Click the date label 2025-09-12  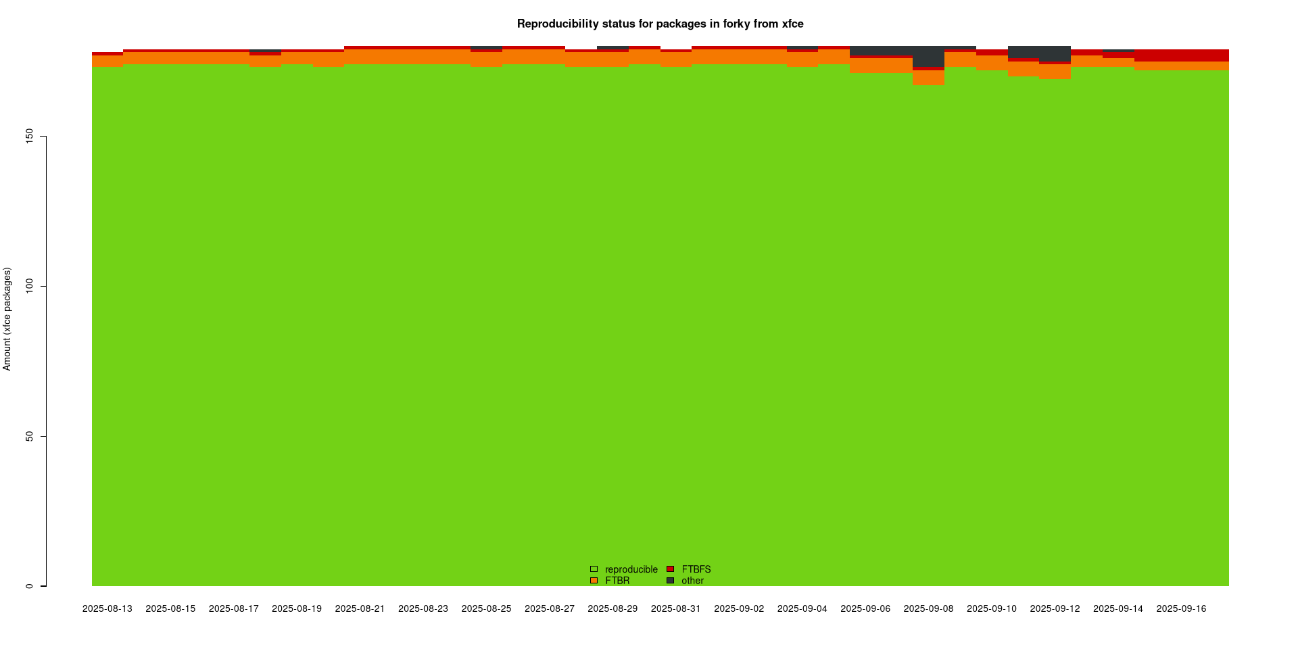1055,608
